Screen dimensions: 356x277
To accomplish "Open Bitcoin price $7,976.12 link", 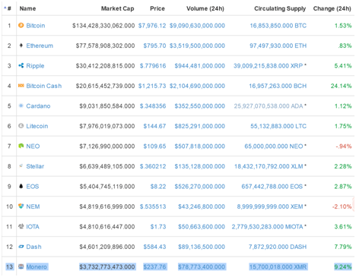I will click(152, 26).
